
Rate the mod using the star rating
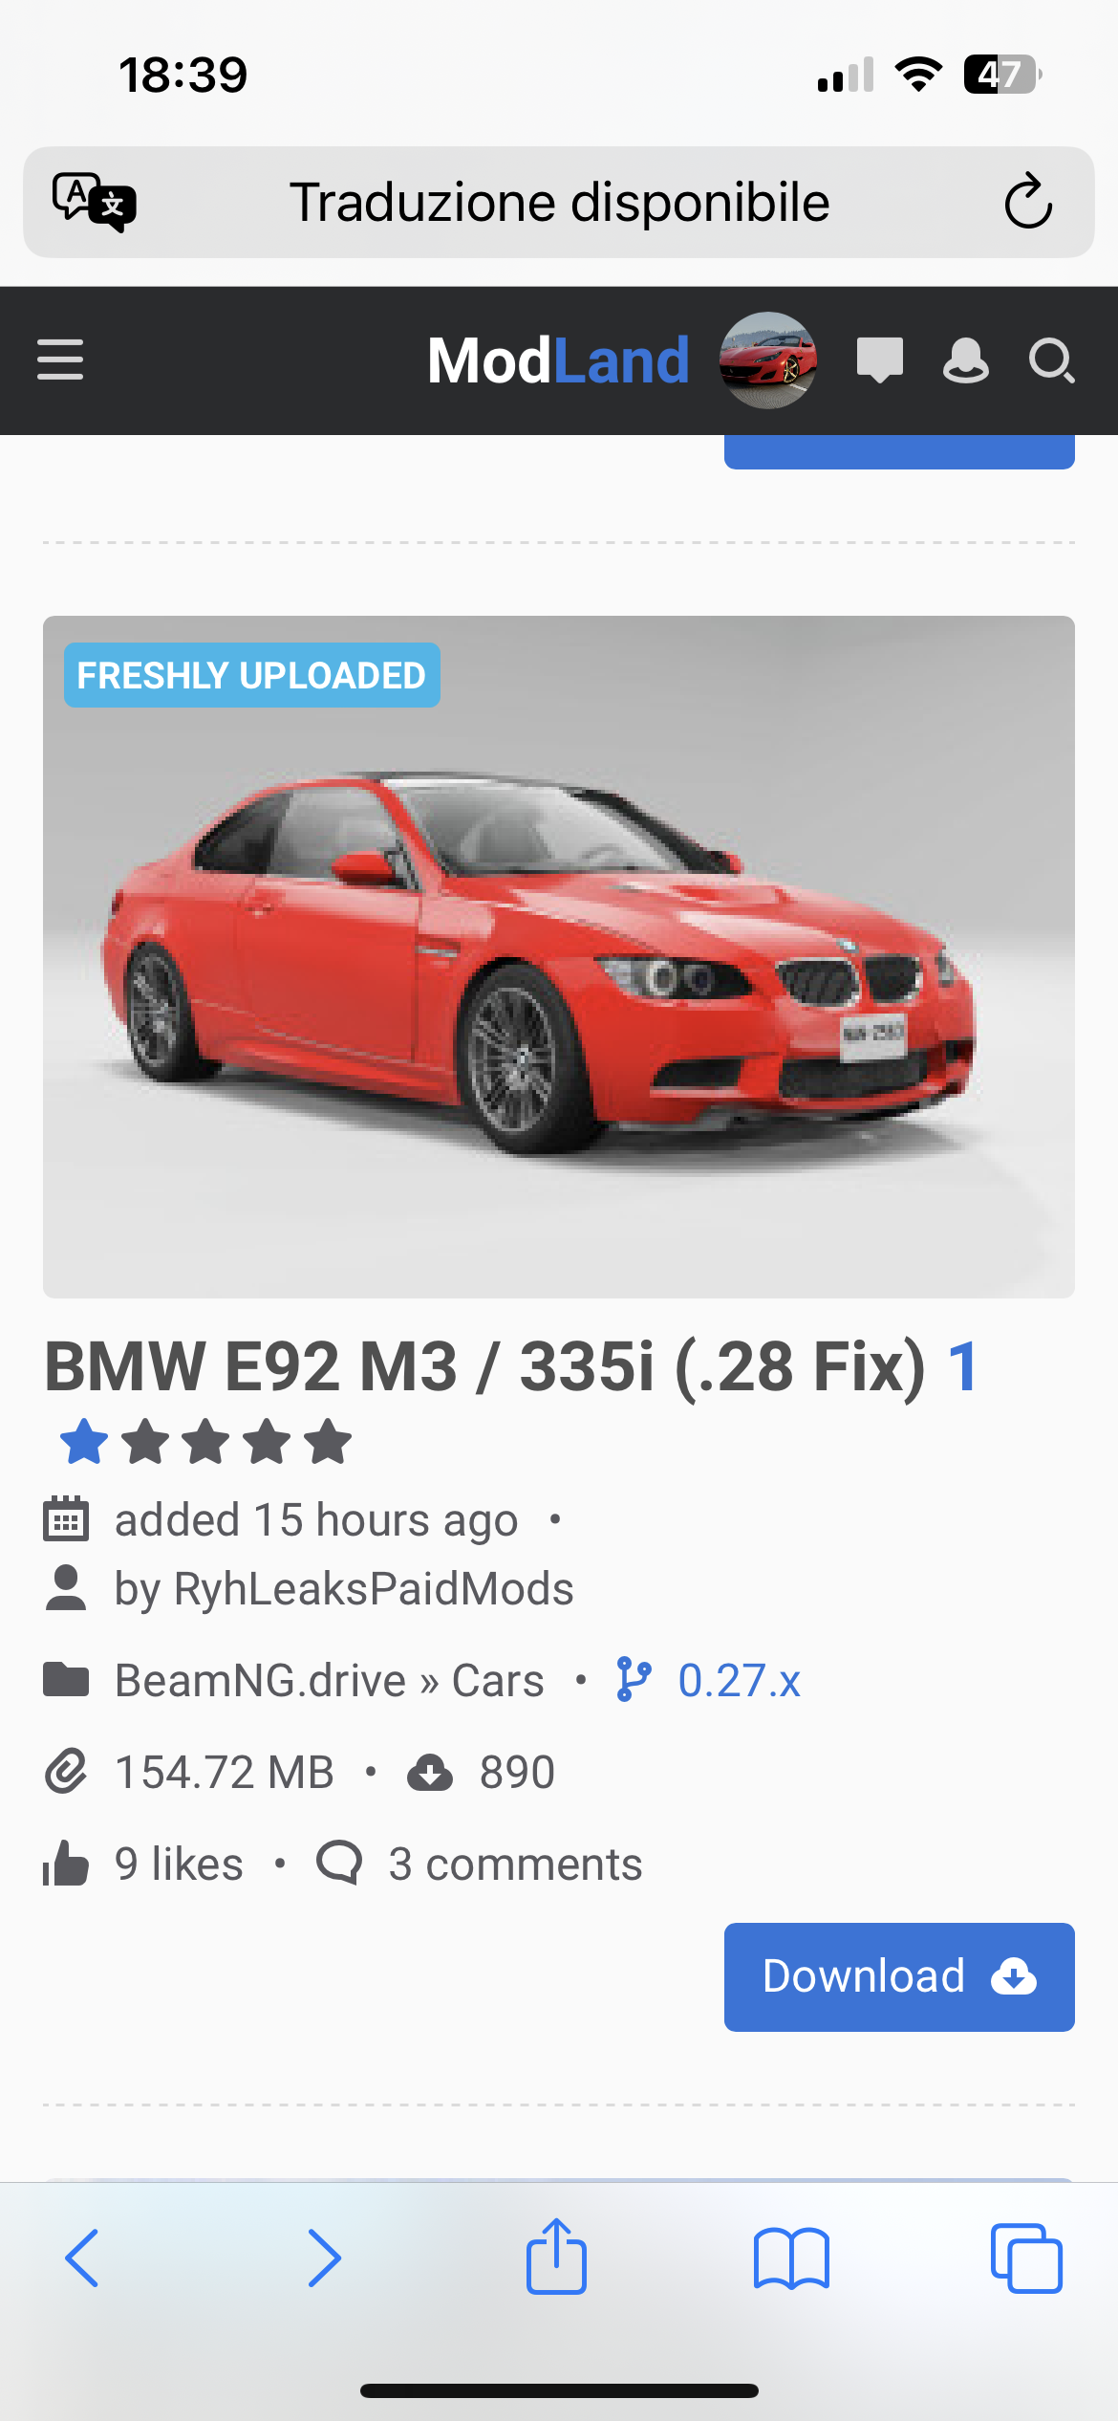click(205, 1442)
